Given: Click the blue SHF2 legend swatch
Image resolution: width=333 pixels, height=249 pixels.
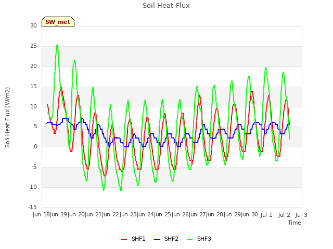Looking at the screenshot, I should 157,240.
